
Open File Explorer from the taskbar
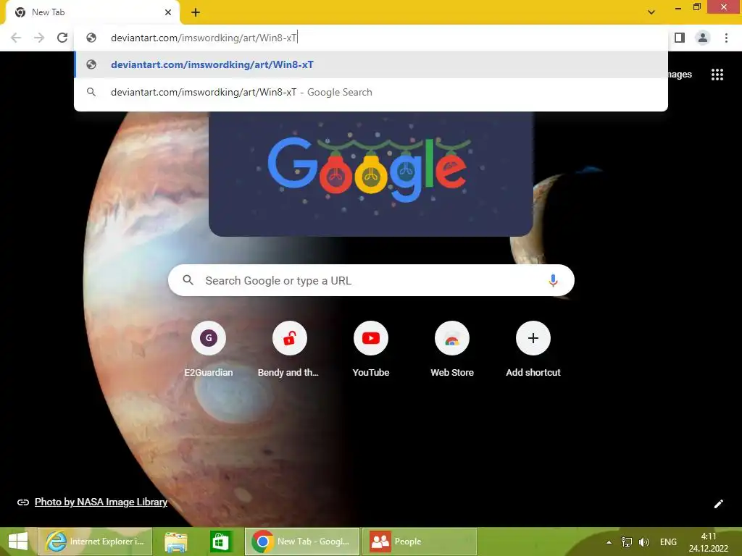[x=175, y=542]
